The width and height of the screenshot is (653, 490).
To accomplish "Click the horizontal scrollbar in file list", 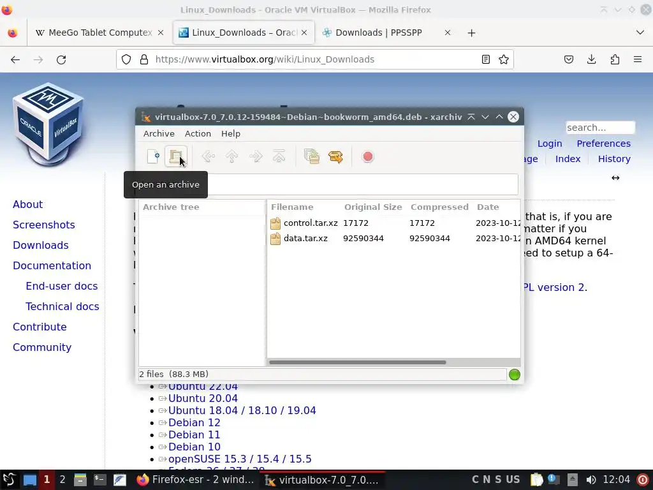I will (x=357, y=362).
